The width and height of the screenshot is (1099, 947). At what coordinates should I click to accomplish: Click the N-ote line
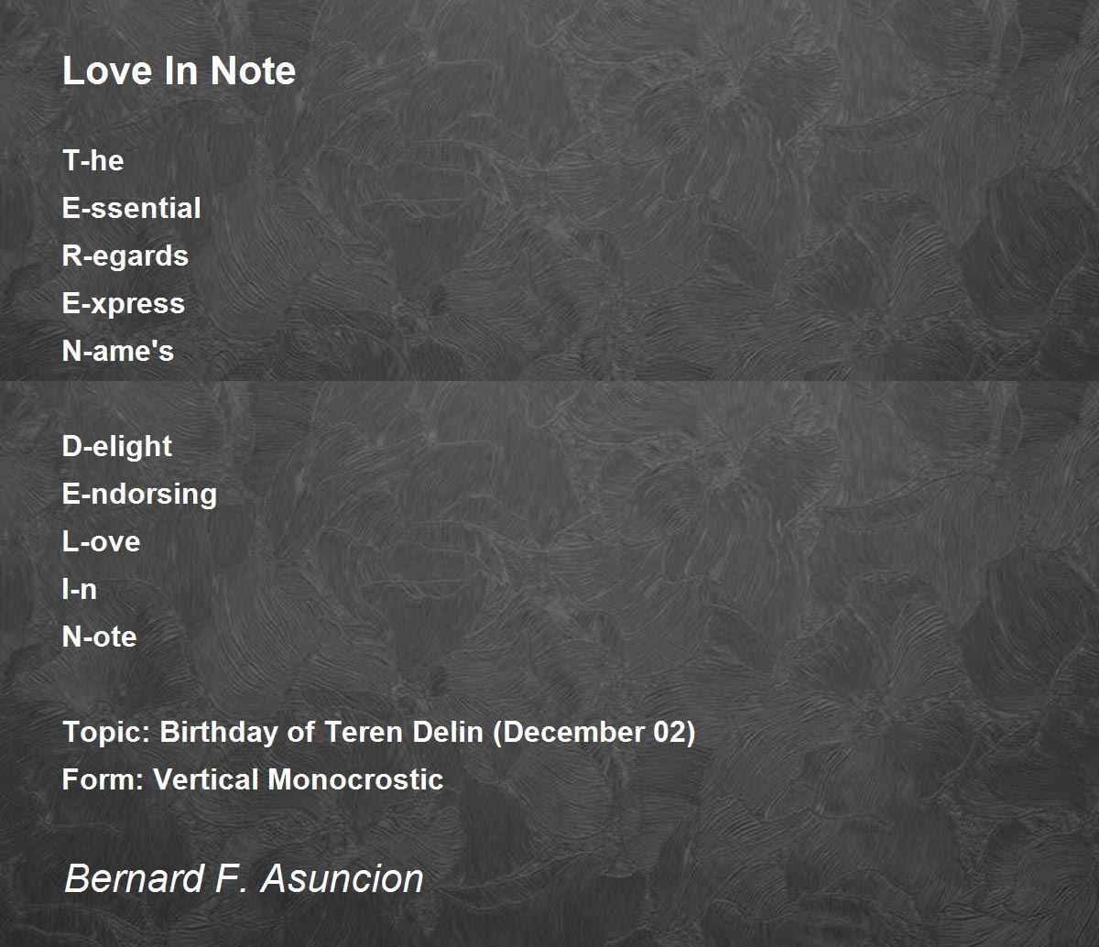coord(99,637)
